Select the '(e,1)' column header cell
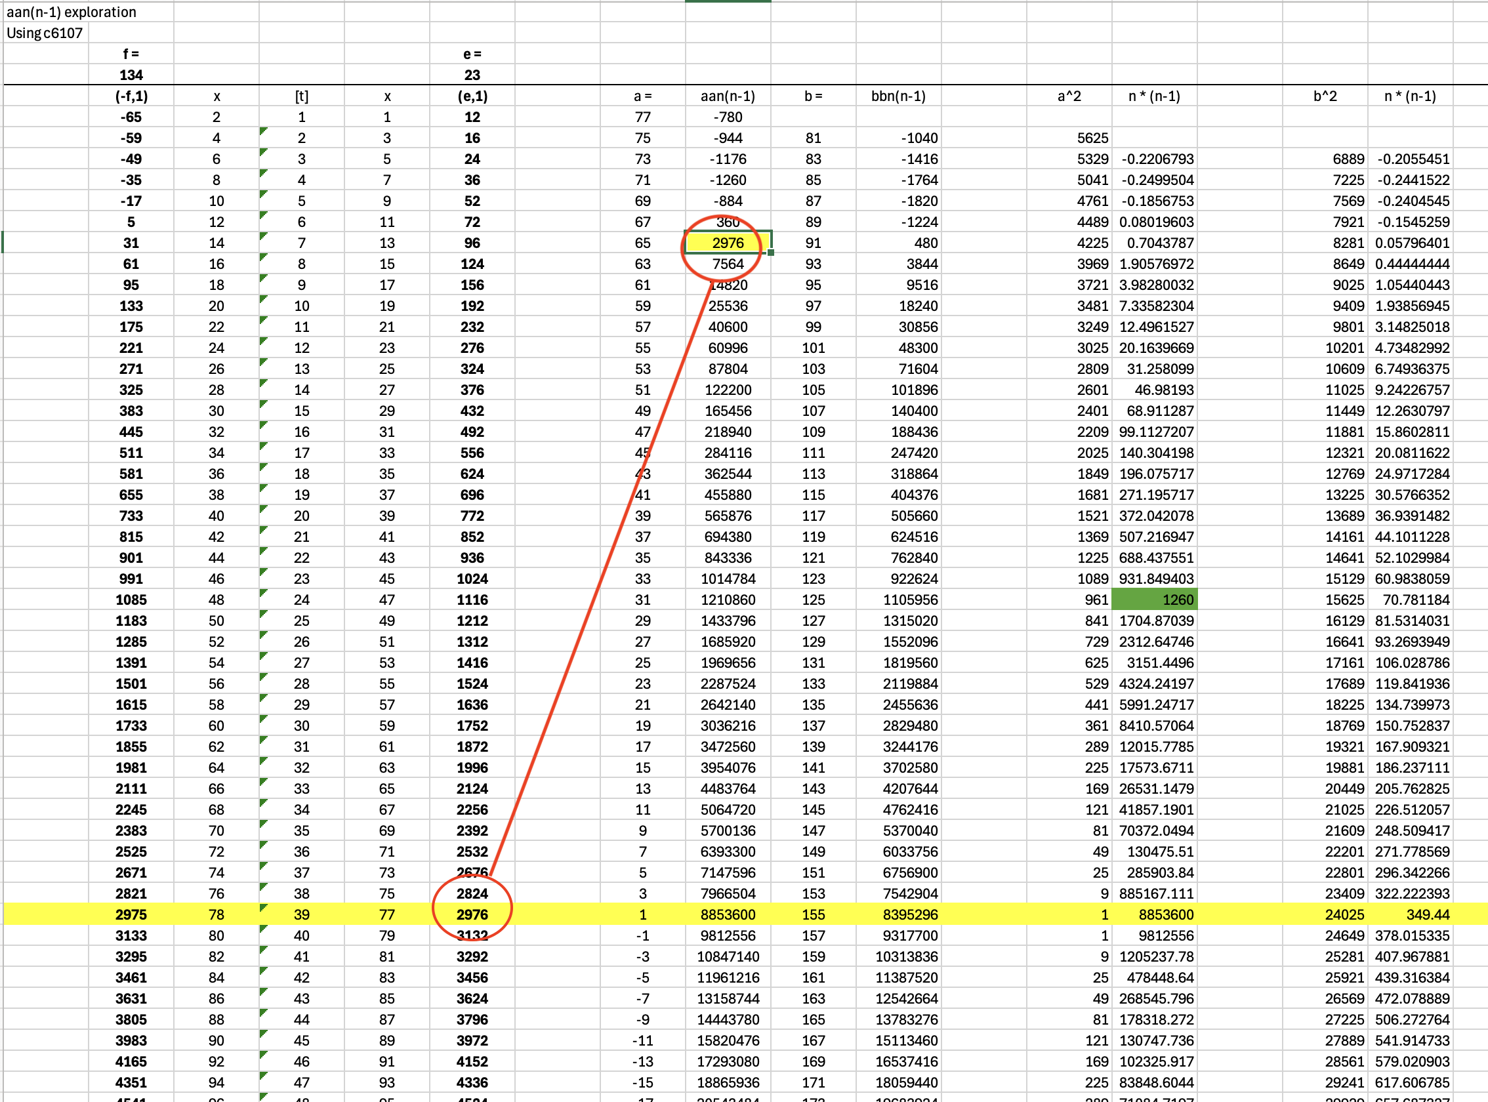Screen dimensions: 1488x1102 click(472, 96)
